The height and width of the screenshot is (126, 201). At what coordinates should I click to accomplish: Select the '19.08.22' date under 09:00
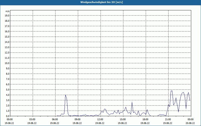77,123
